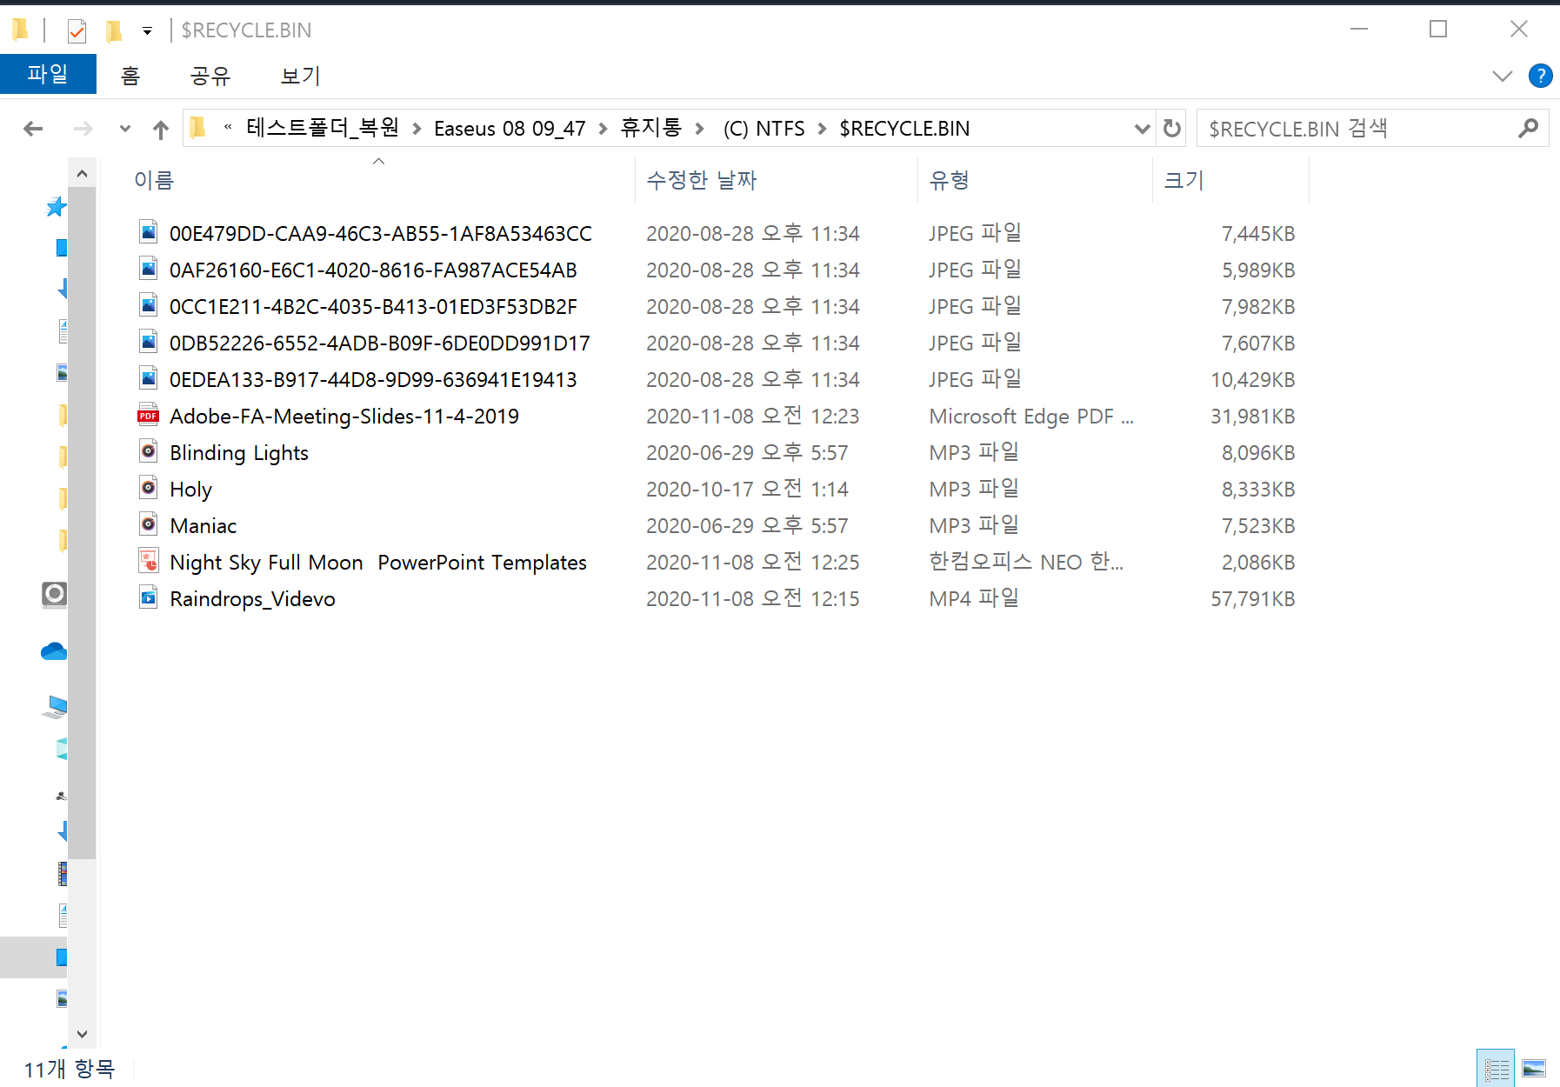Click New folder icon in title bar
The height and width of the screenshot is (1087, 1560).
114,31
